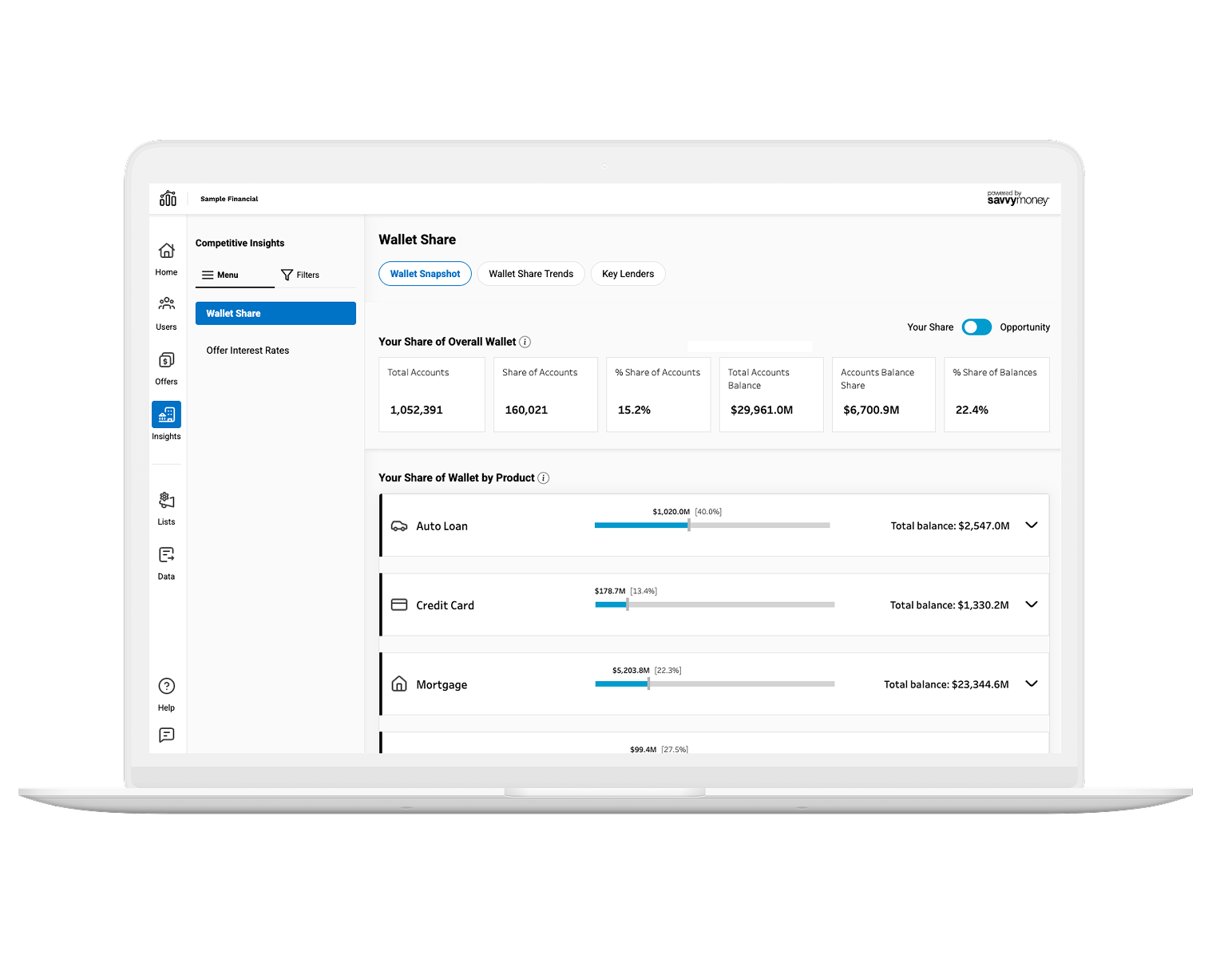Click the Auto Loan share progress bar
Viewport: 1212px width, 955px height.
coord(711,525)
